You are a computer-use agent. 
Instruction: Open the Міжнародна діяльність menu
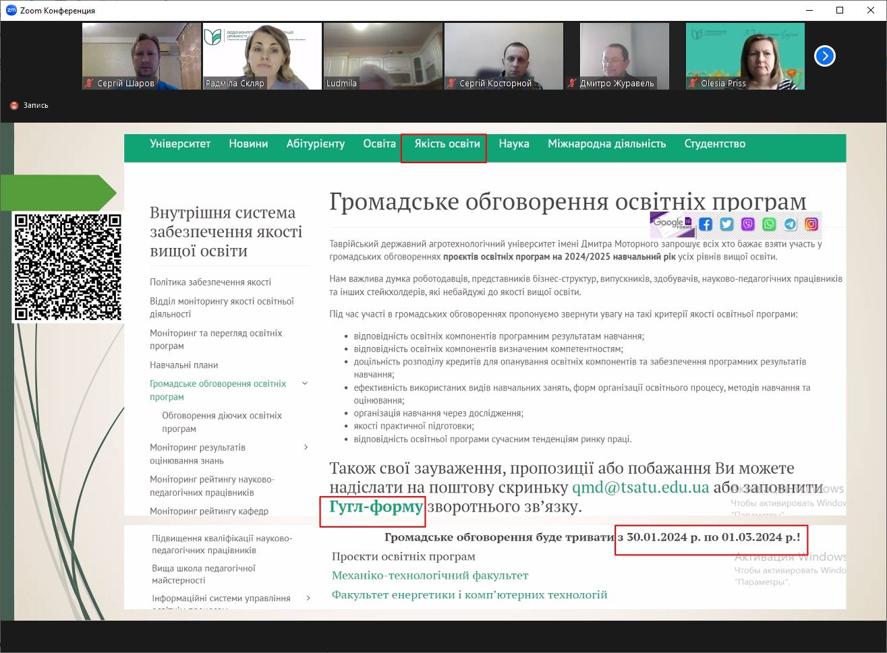[607, 144]
